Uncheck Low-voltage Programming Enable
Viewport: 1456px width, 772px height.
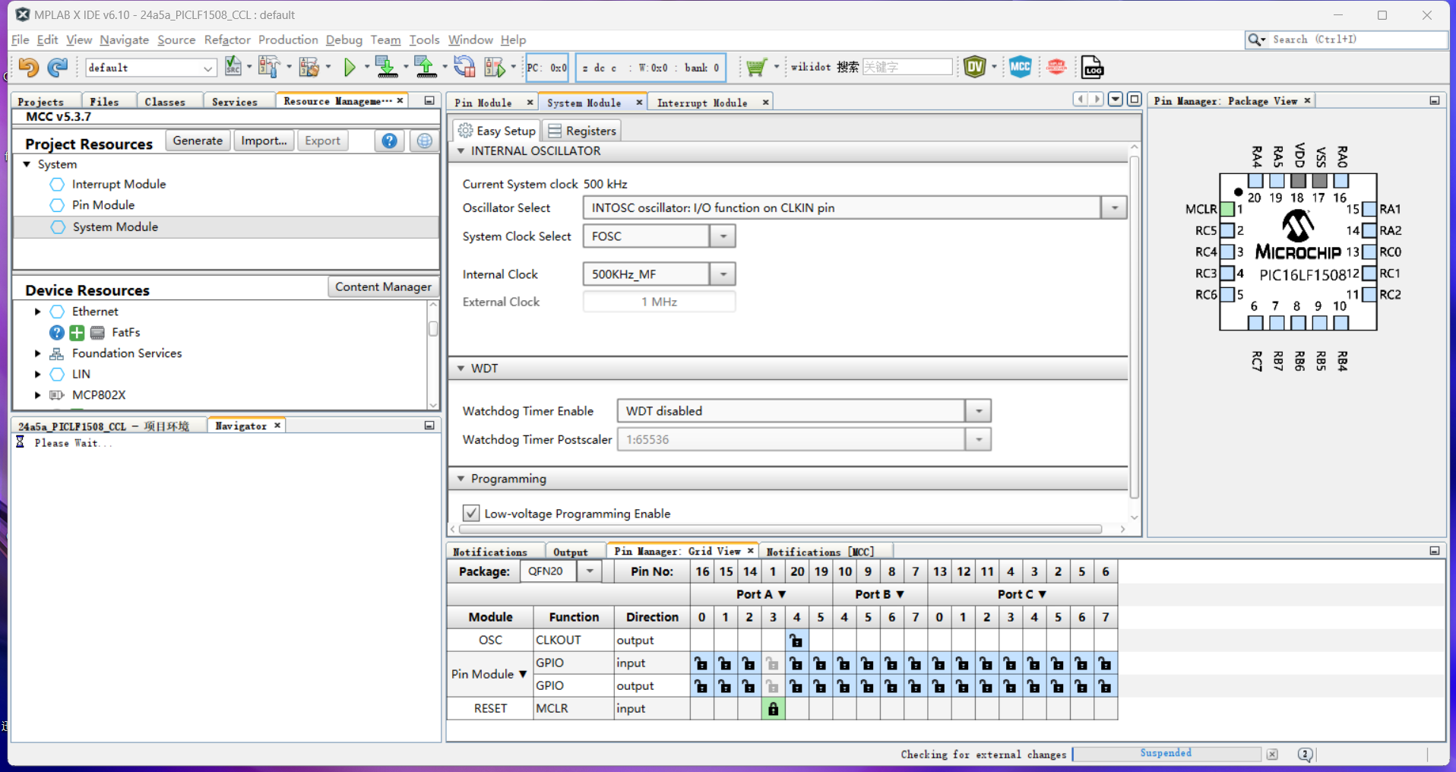[471, 513]
